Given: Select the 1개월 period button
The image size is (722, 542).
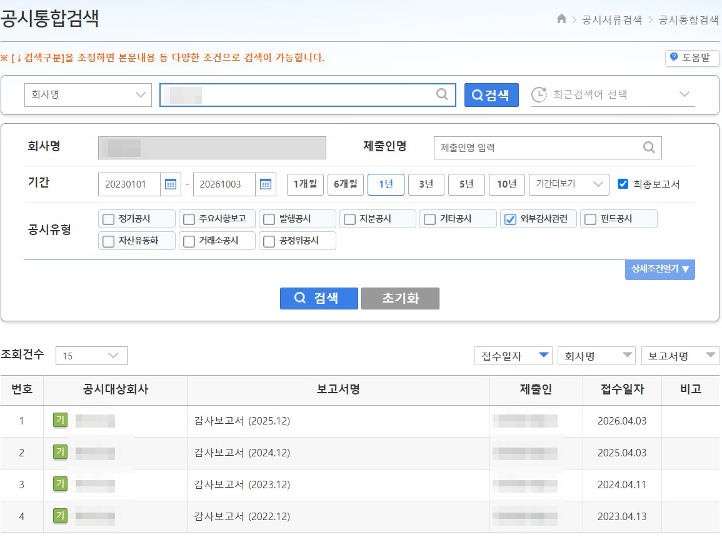Looking at the screenshot, I should pyautogui.click(x=305, y=184).
